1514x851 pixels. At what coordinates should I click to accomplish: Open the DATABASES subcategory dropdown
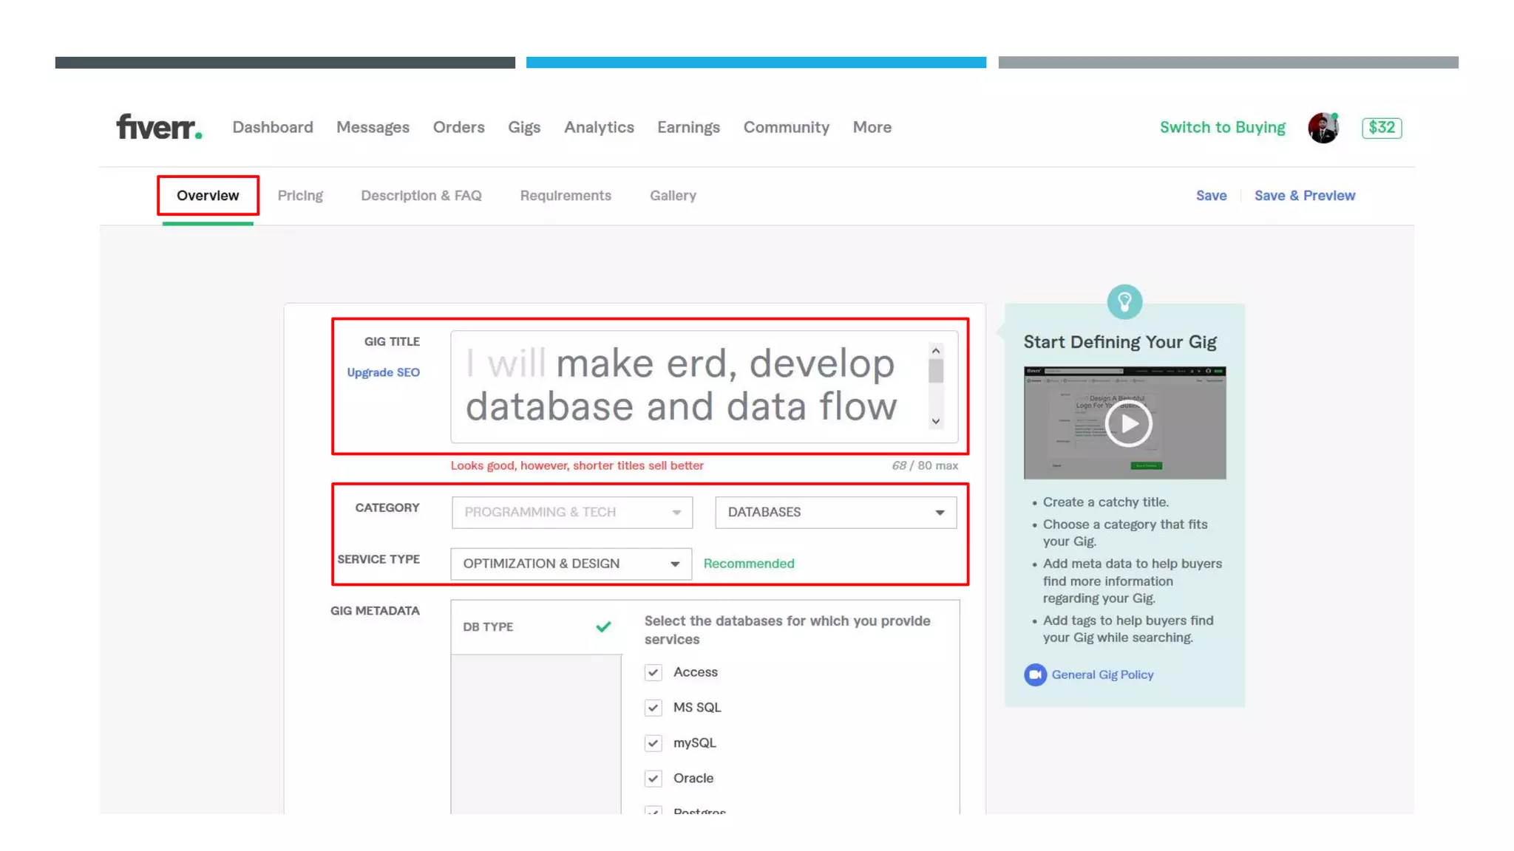[x=835, y=512]
